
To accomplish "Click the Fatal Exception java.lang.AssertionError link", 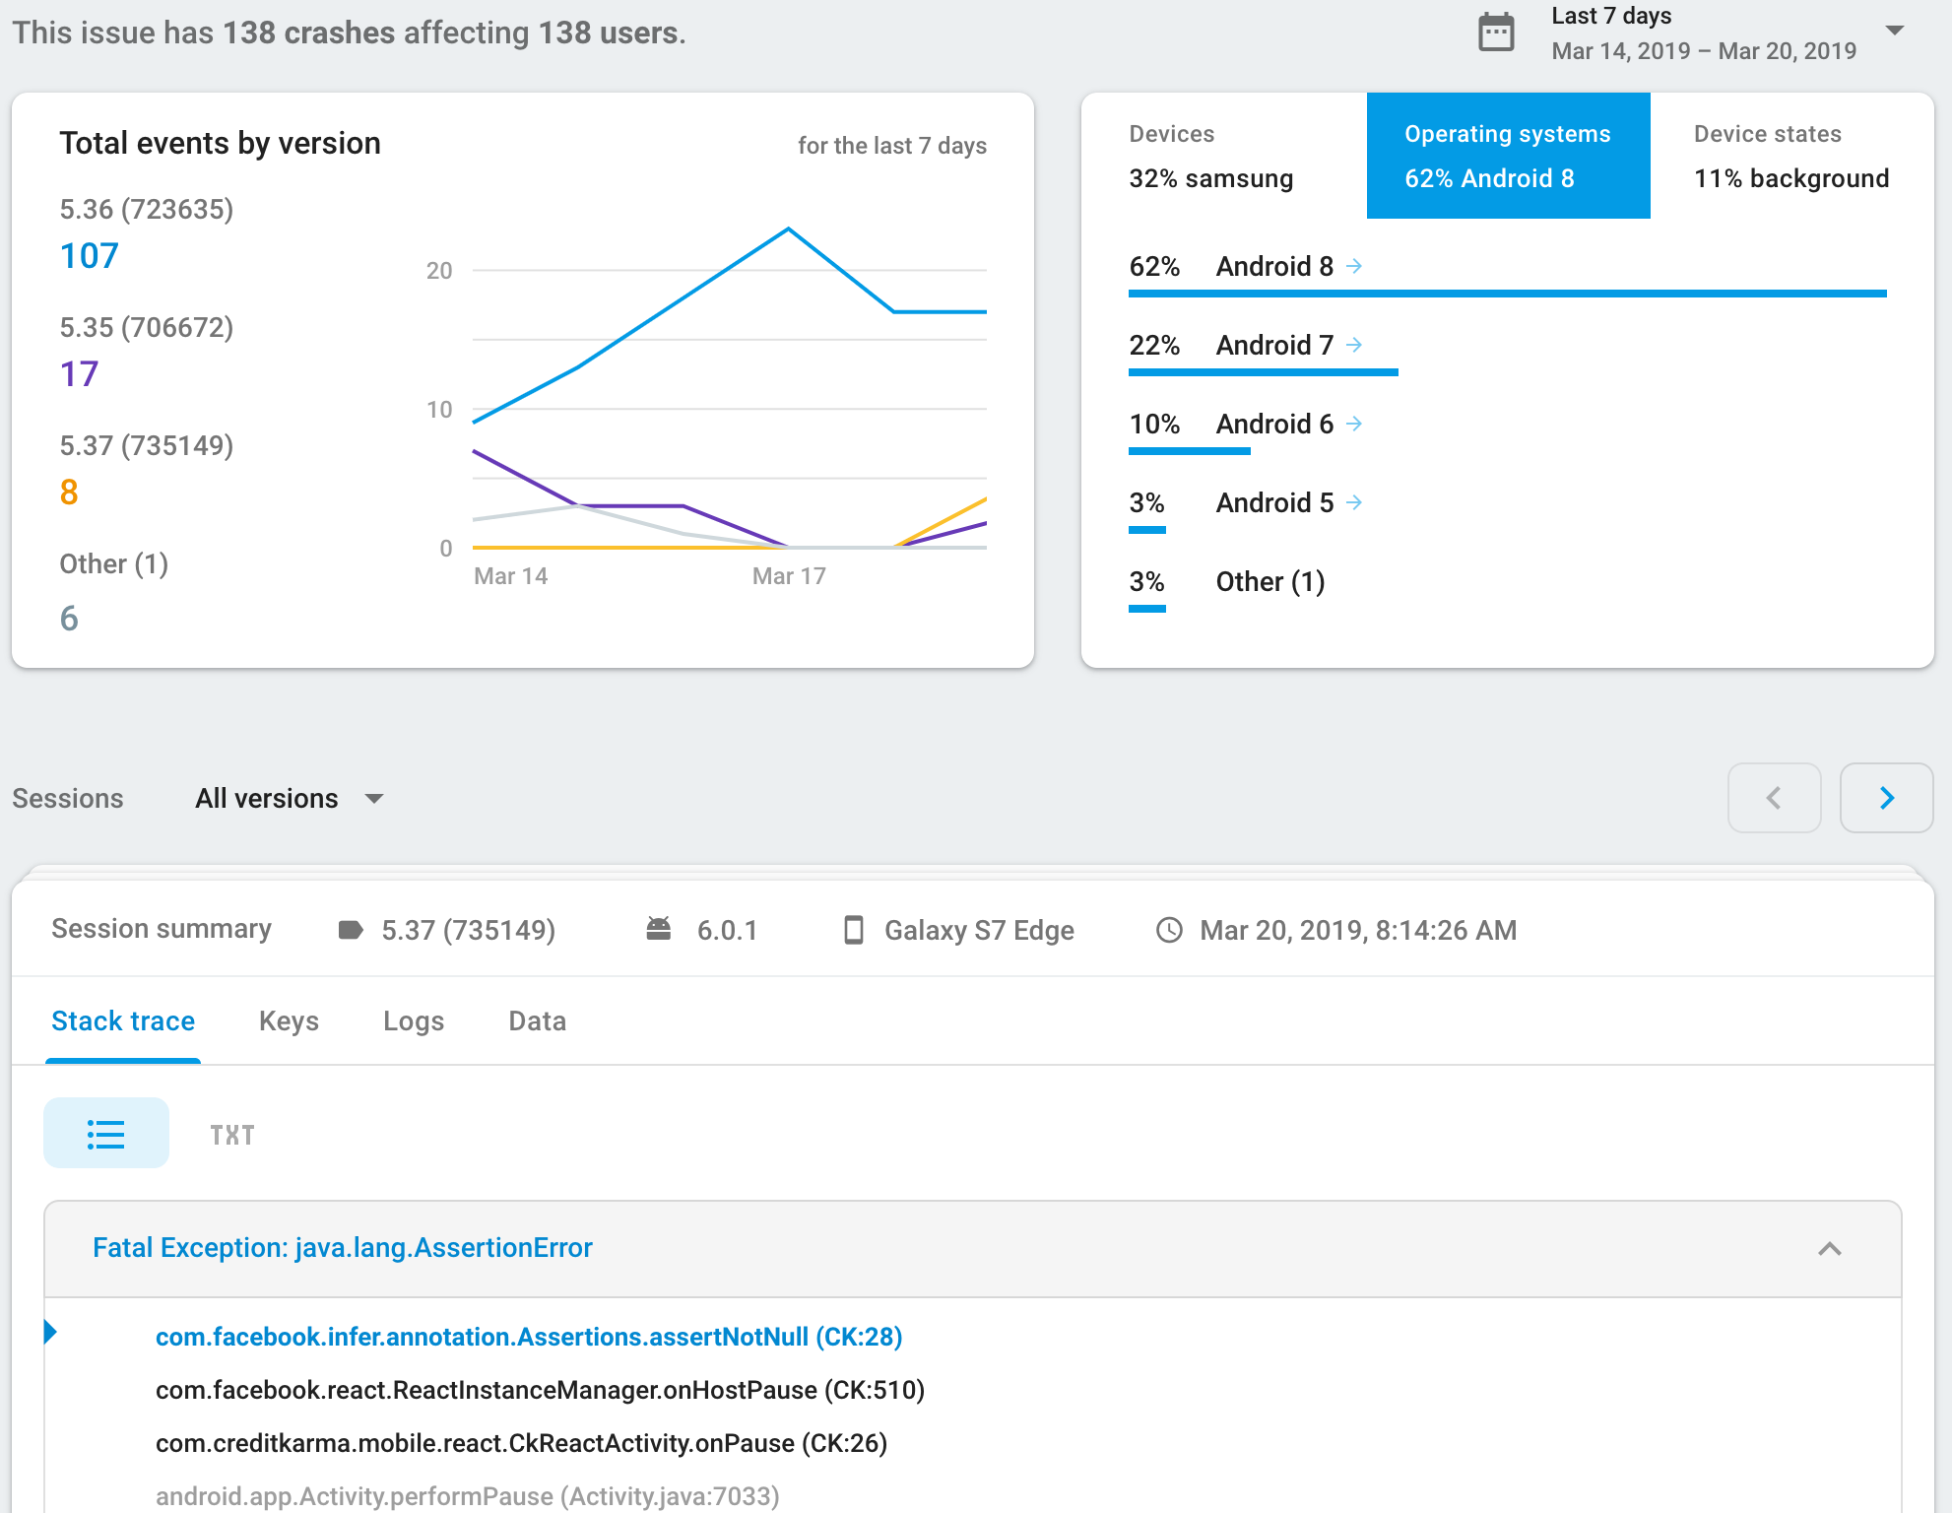I will 343,1248.
